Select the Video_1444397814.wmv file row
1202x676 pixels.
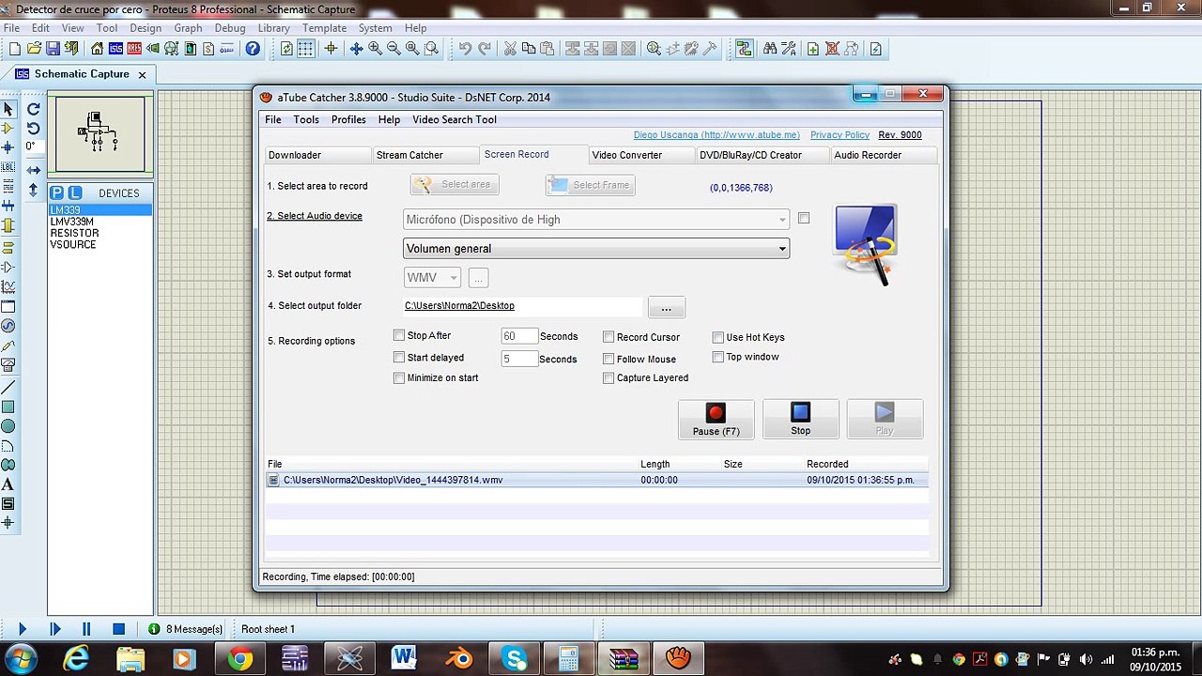click(x=596, y=480)
